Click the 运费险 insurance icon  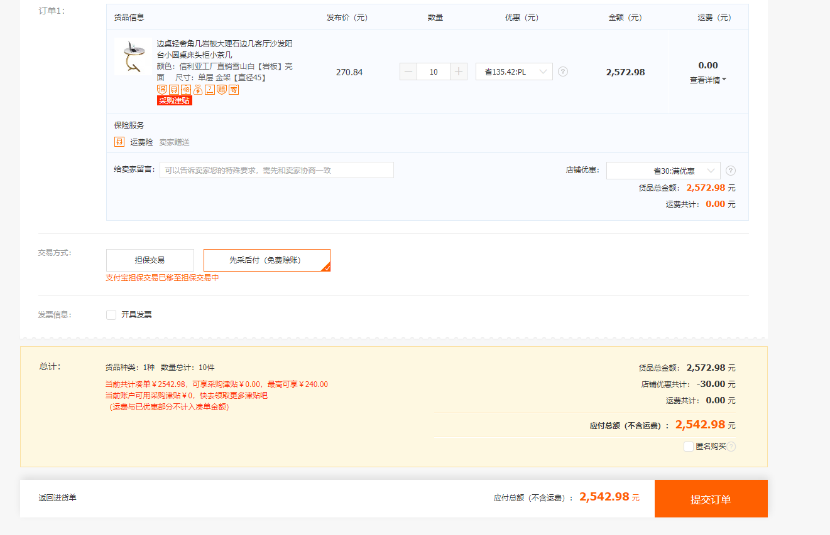[119, 142]
